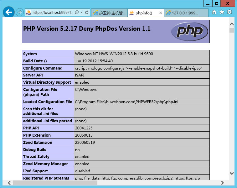Click the 'Jun 19 2012 15:54:40' value
The image size is (237, 188).
tap(94, 61)
